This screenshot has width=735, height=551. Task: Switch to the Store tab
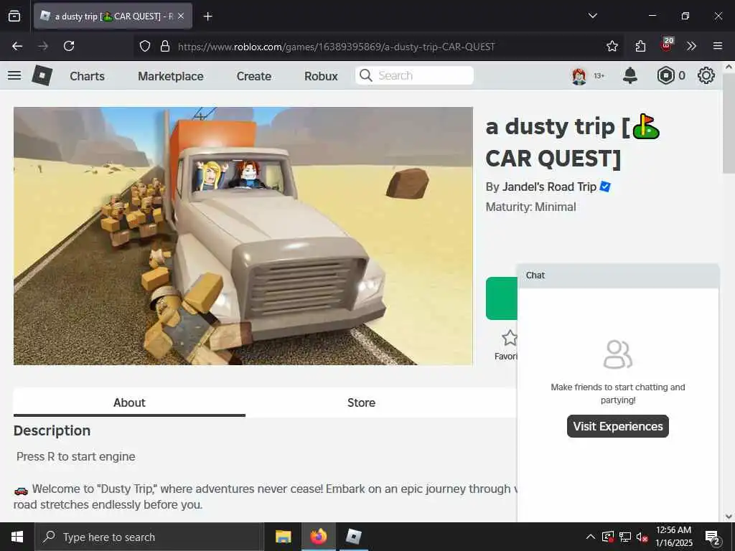click(362, 402)
